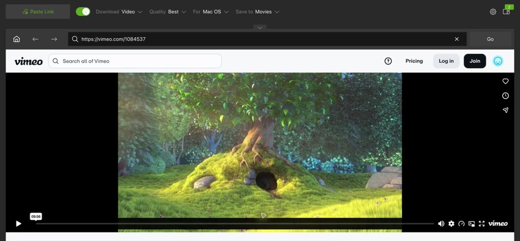This screenshot has width=520, height=241.
Task: Click the Search all of Vimeo field
Action: (x=135, y=61)
